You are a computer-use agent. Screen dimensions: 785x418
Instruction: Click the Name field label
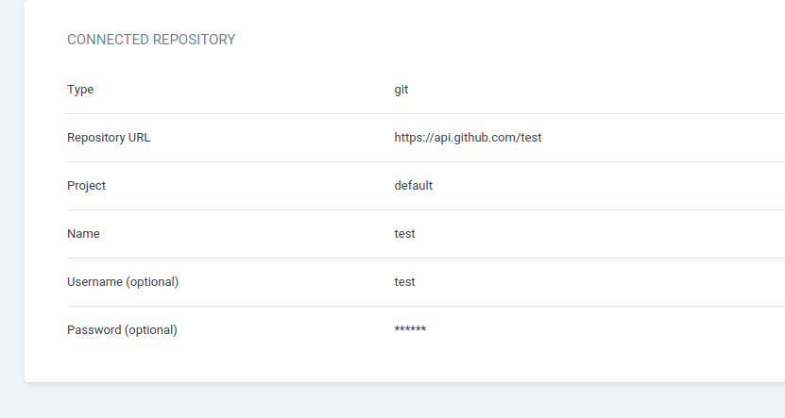[x=83, y=234]
